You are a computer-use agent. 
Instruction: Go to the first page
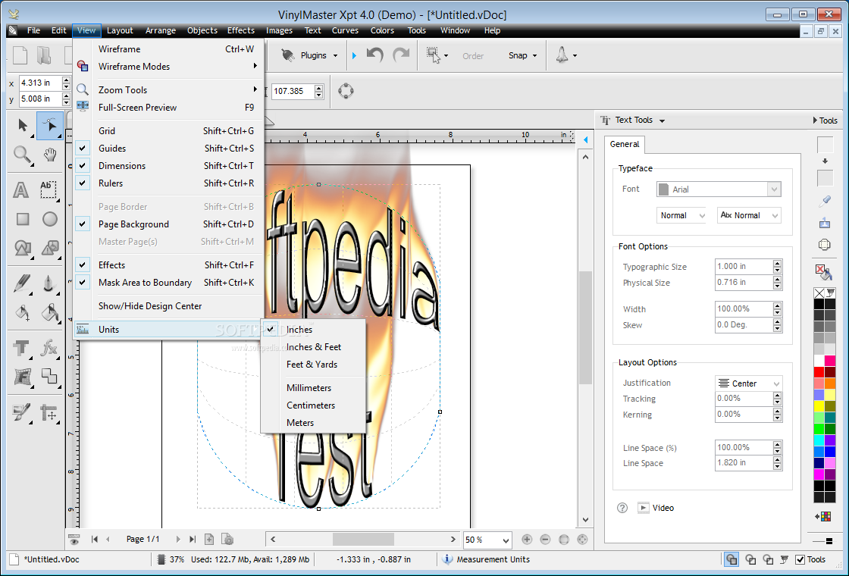tap(95, 539)
